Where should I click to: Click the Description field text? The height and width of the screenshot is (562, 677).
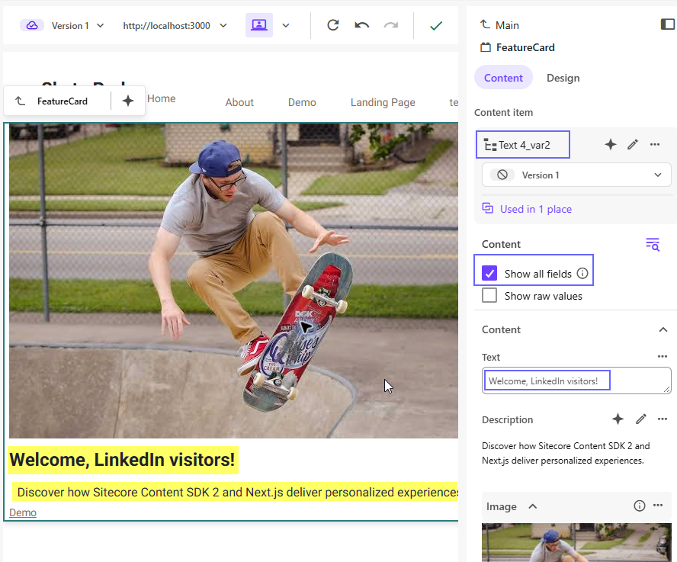pyautogui.click(x=566, y=453)
